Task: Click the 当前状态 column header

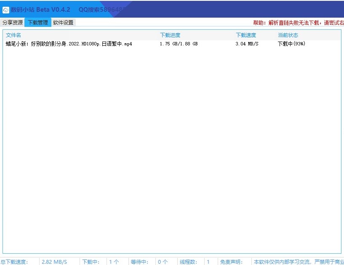Action: [x=288, y=35]
